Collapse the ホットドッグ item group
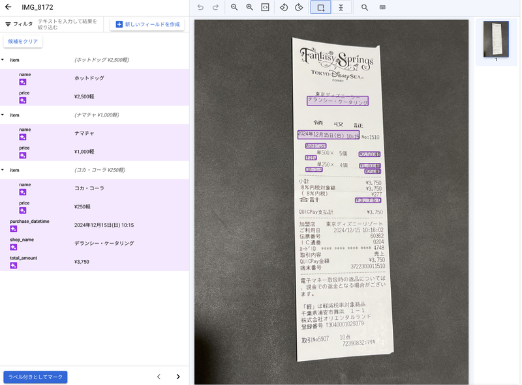The height and width of the screenshot is (385, 522). [x=3, y=60]
